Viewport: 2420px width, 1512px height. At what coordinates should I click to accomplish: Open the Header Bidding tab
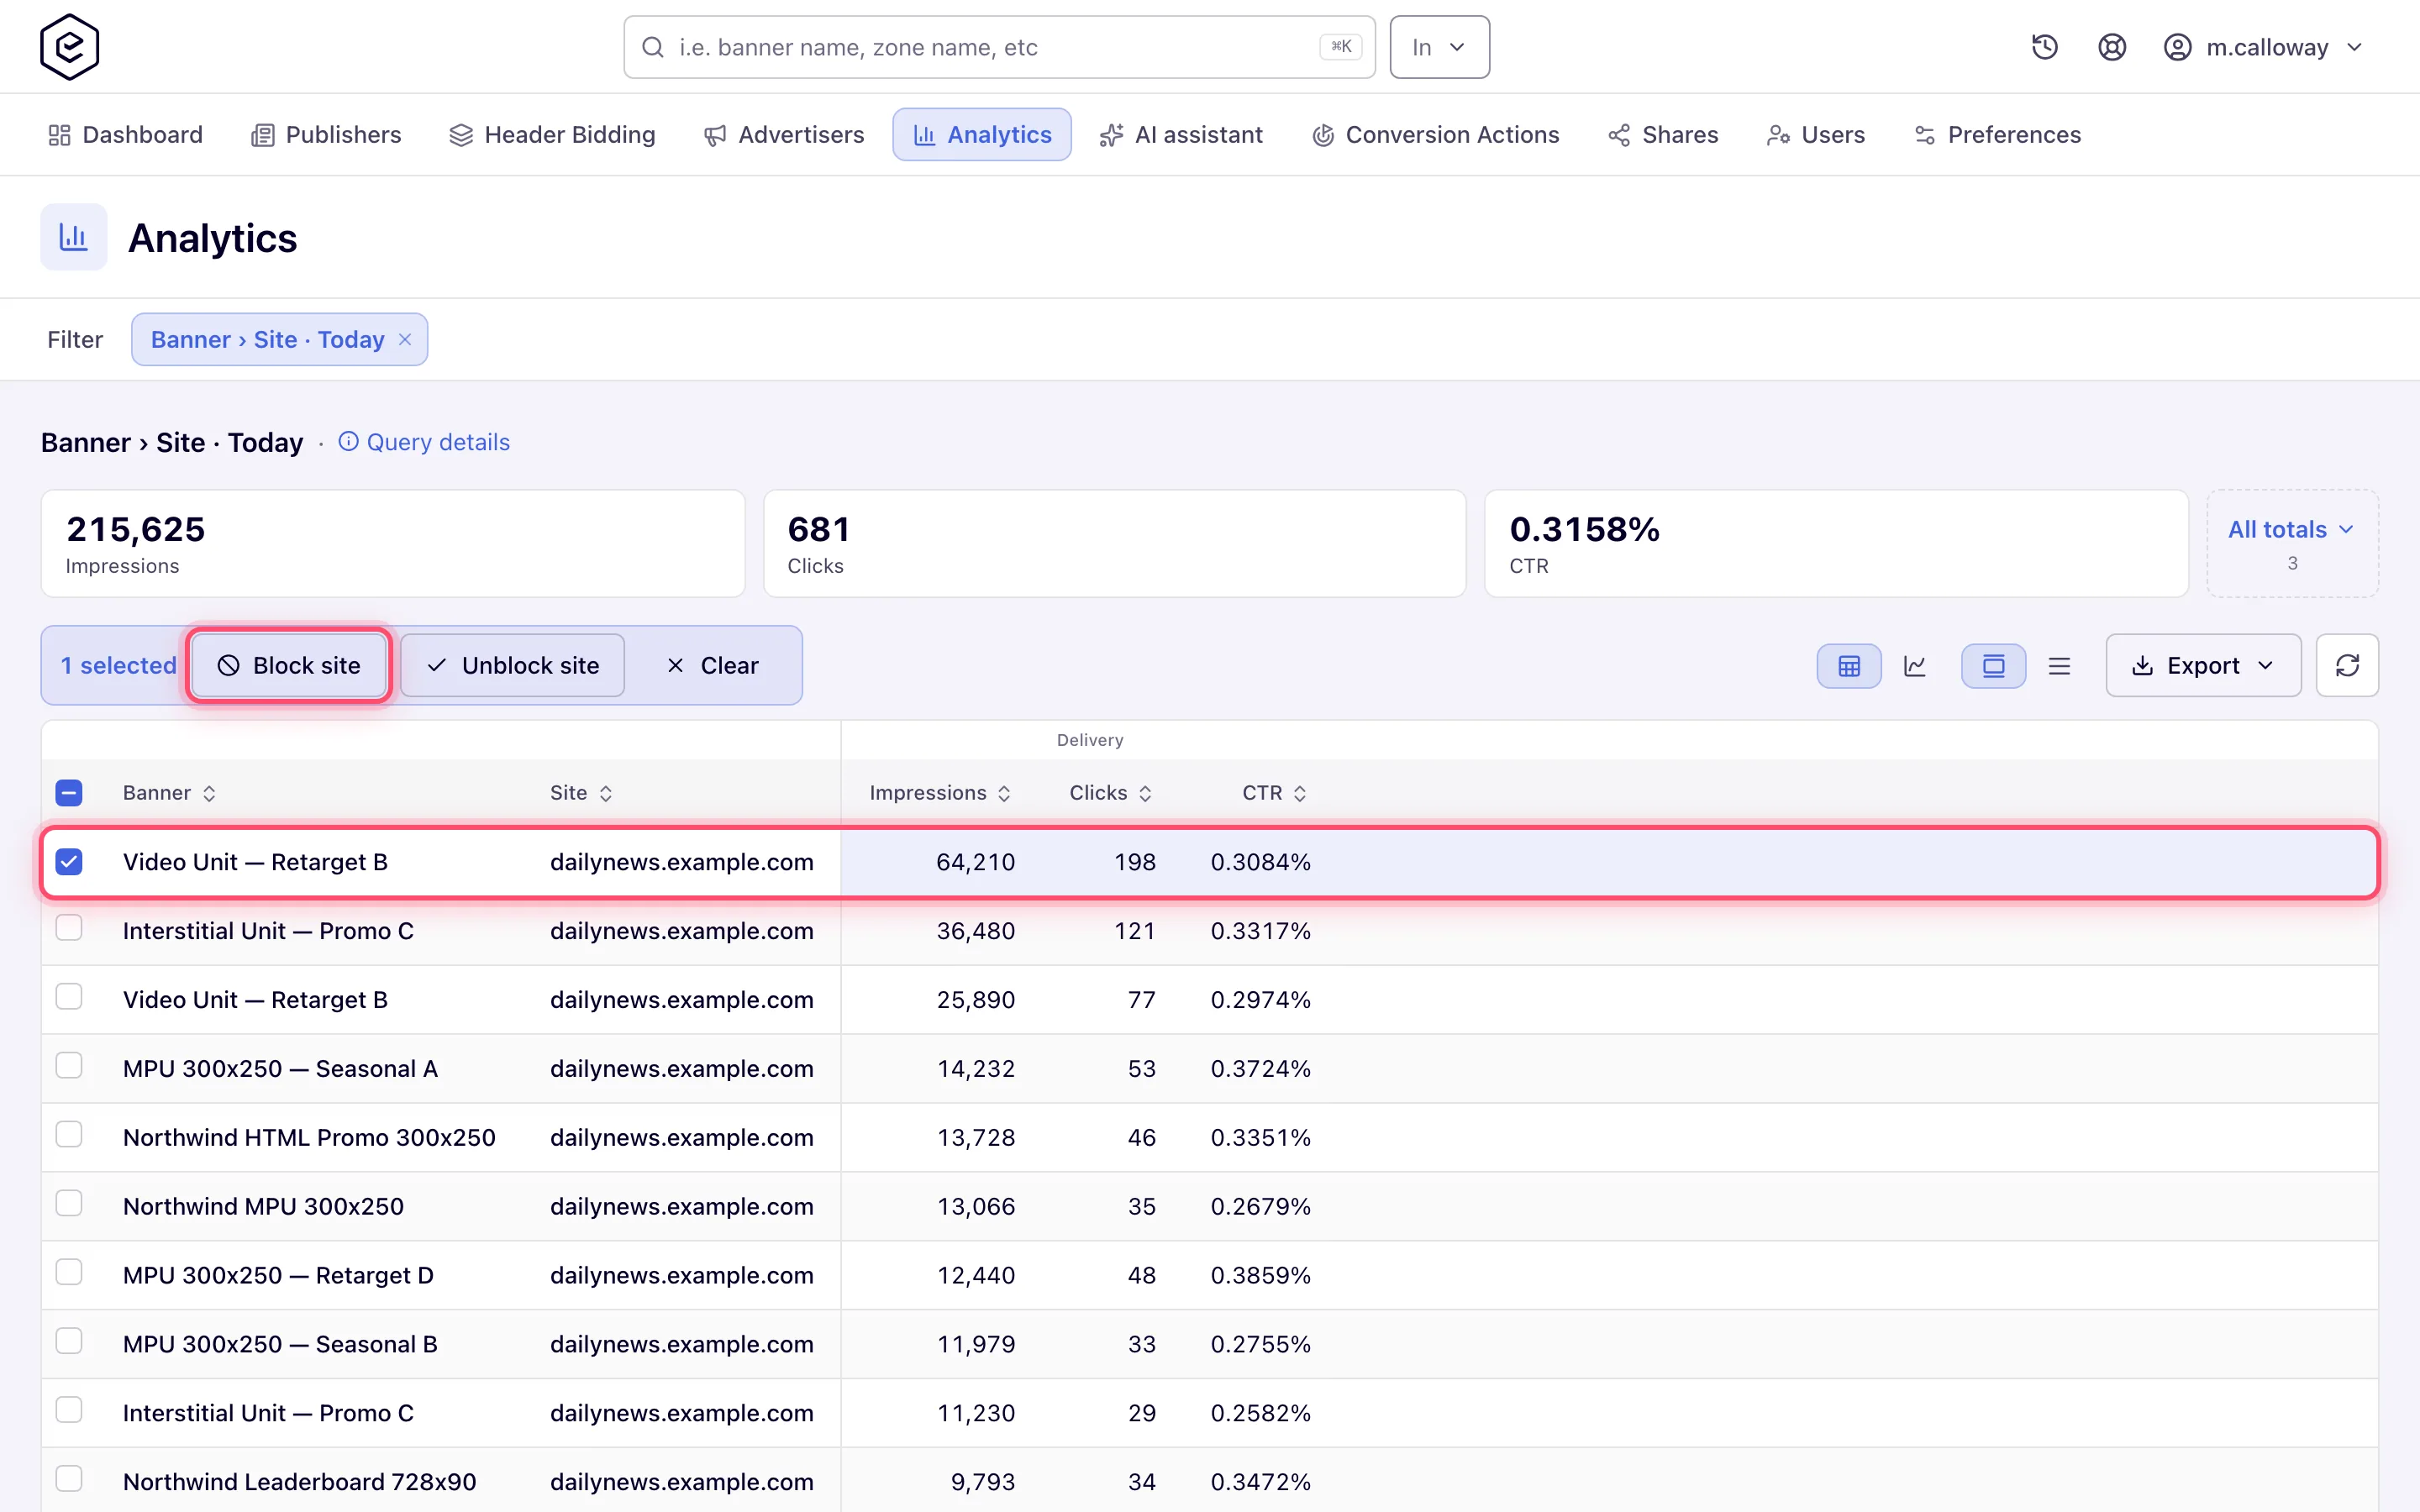click(x=552, y=135)
